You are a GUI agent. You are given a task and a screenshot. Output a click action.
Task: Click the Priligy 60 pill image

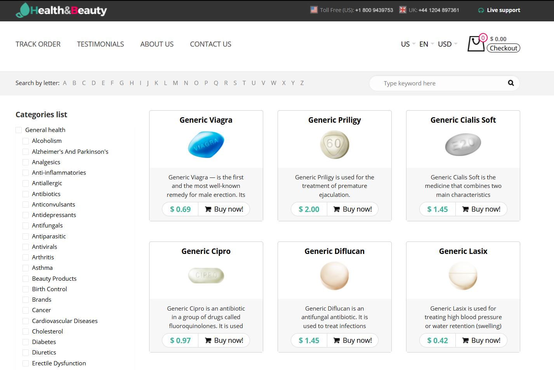point(335,144)
